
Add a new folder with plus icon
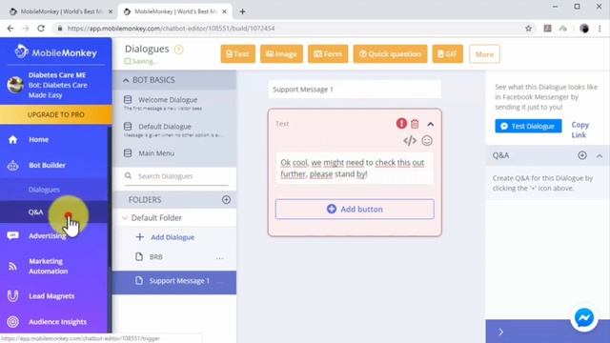(x=226, y=199)
